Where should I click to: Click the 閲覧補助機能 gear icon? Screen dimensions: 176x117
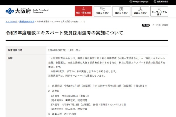pyautogui.click(x=155, y=1)
